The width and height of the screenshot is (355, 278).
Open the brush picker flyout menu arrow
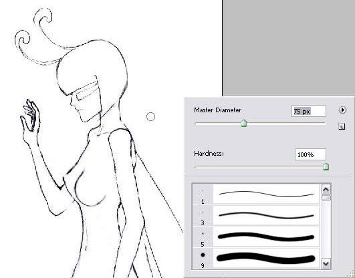[x=342, y=110]
